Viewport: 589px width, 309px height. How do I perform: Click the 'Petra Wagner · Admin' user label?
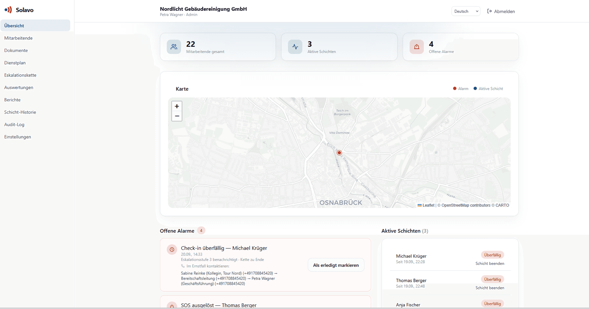pyautogui.click(x=179, y=15)
